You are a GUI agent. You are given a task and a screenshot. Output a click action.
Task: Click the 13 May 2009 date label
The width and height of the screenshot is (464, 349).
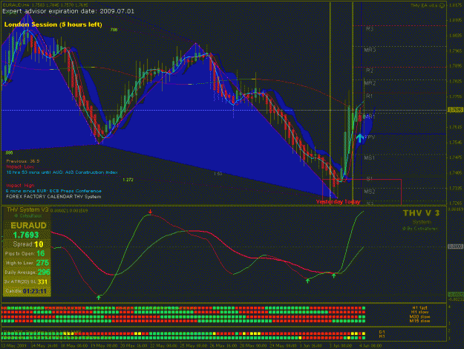tap(14, 346)
